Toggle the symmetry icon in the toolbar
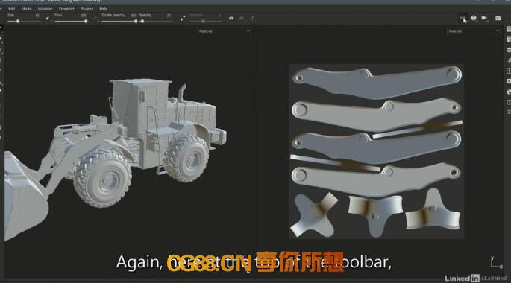Screen dimensions: 511x283 (231, 18)
